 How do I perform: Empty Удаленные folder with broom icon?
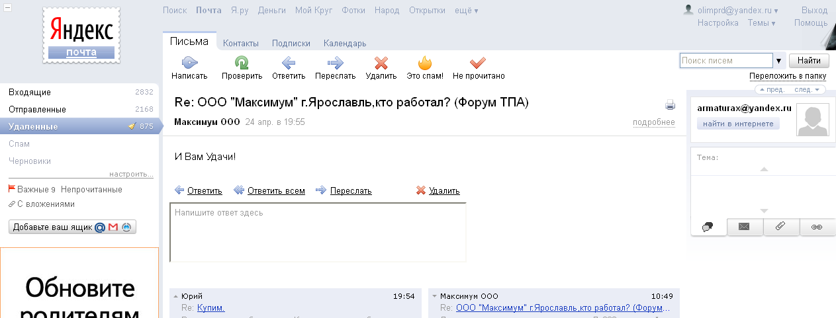coord(132,126)
